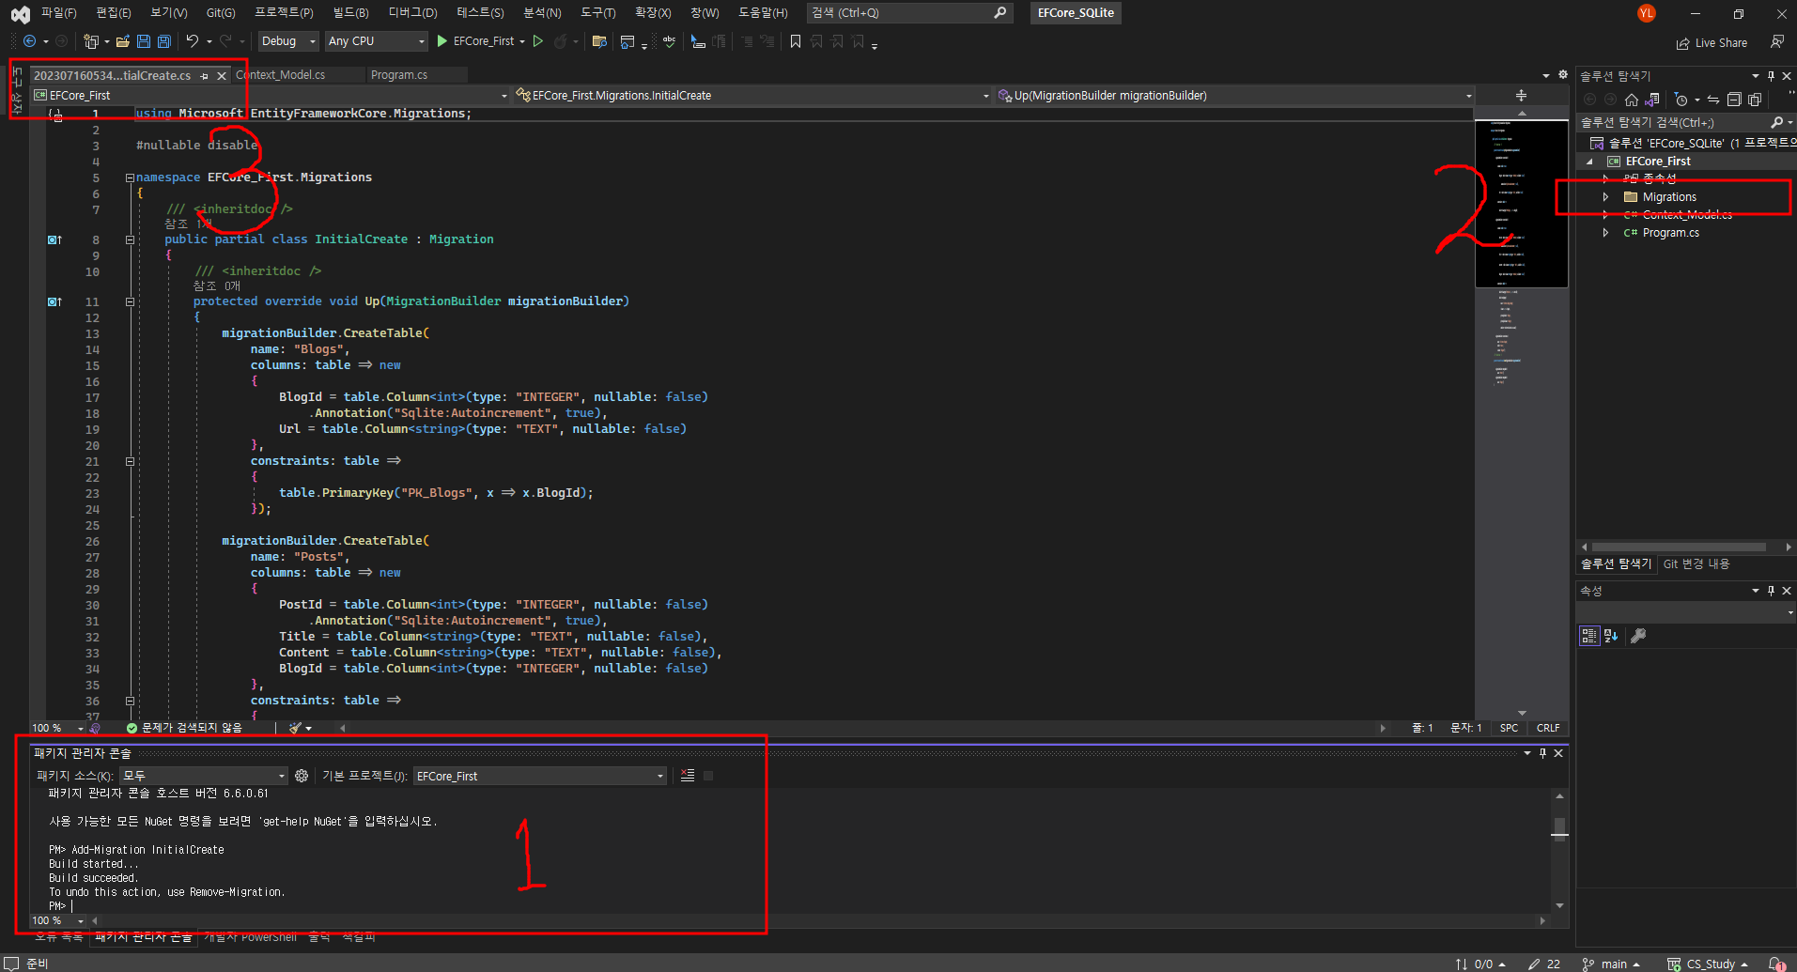This screenshot has height=972, width=1797.
Task: Open the 도구(T) menu
Action: (x=598, y=12)
